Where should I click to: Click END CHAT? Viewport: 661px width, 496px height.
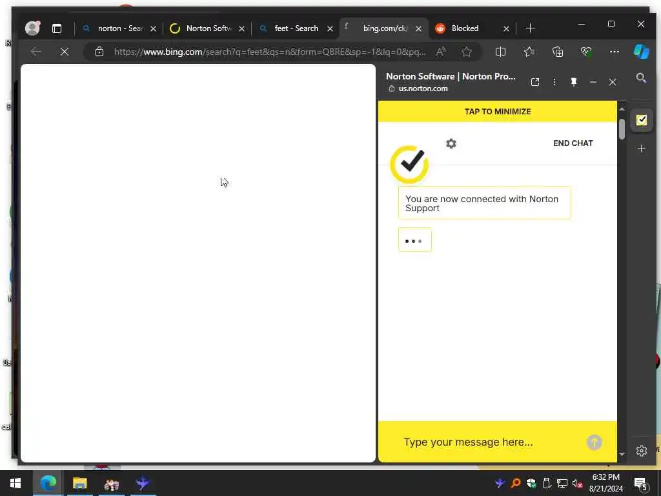tap(573, 143)
